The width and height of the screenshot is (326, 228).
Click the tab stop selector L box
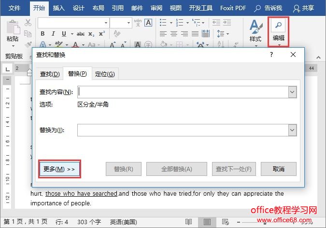(7, 69)
